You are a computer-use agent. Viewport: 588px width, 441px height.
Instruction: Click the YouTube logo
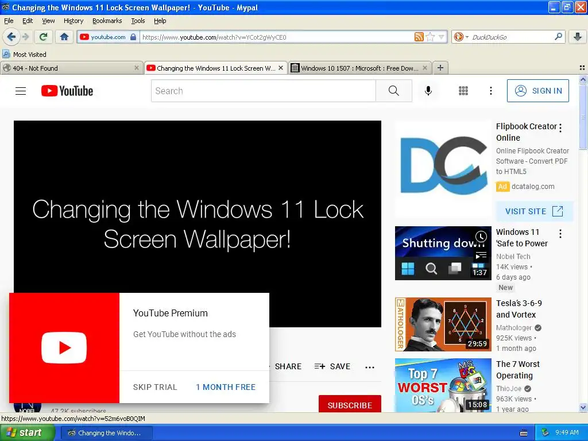[67, 91]
